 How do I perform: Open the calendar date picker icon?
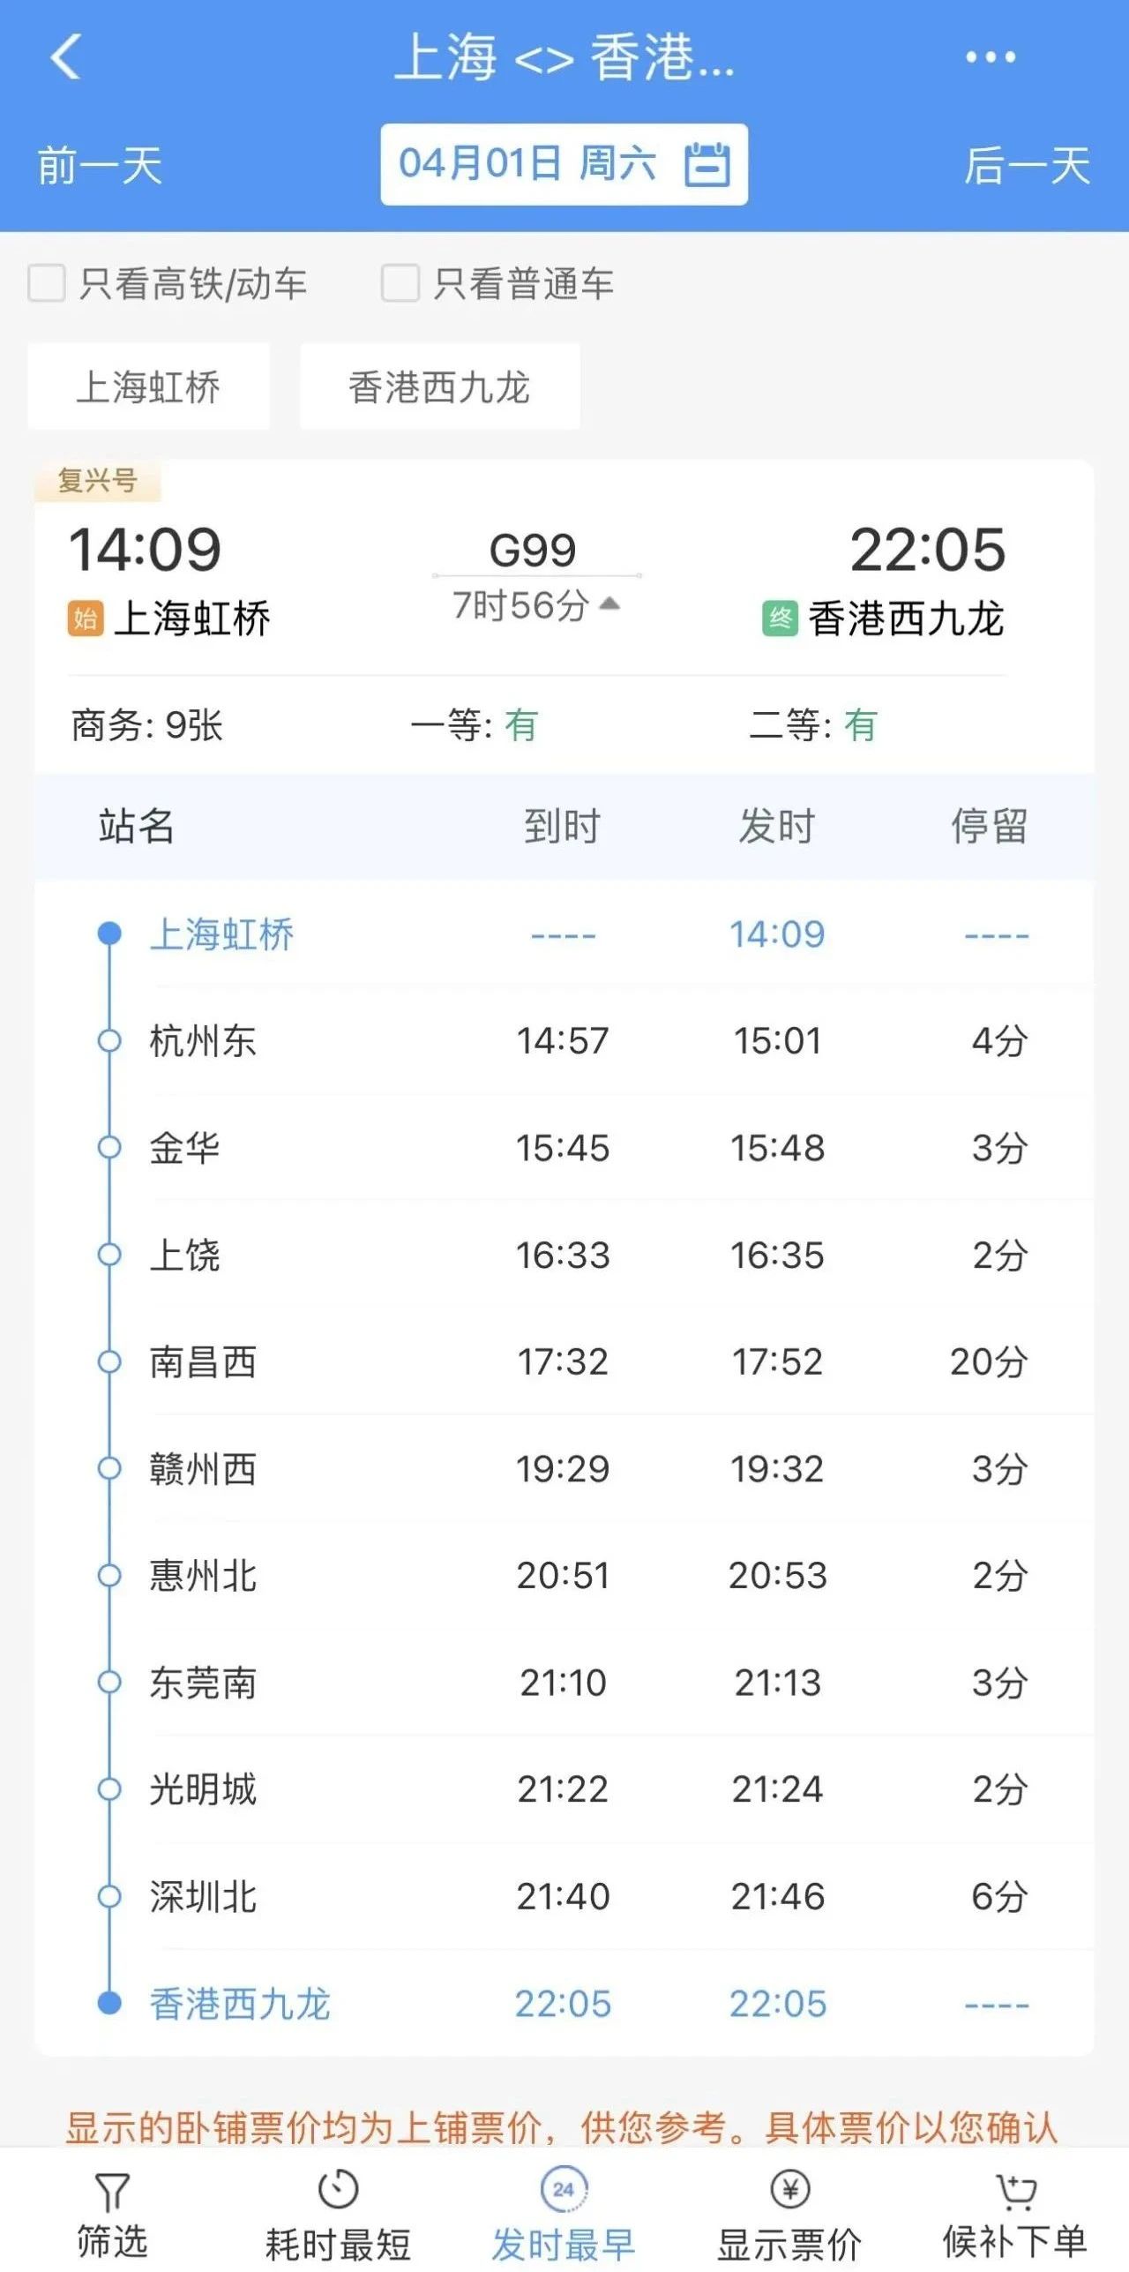707,164
